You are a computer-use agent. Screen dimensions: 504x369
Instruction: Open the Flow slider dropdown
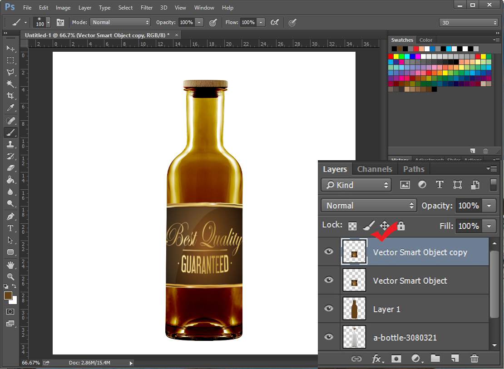coord(261,22)
